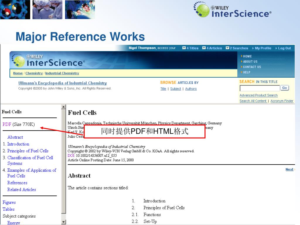Click the Wiley InterScience globe logo in the banner
Image resolution: width=300 pixels, height=225 pixels.
tap(48, 60)
